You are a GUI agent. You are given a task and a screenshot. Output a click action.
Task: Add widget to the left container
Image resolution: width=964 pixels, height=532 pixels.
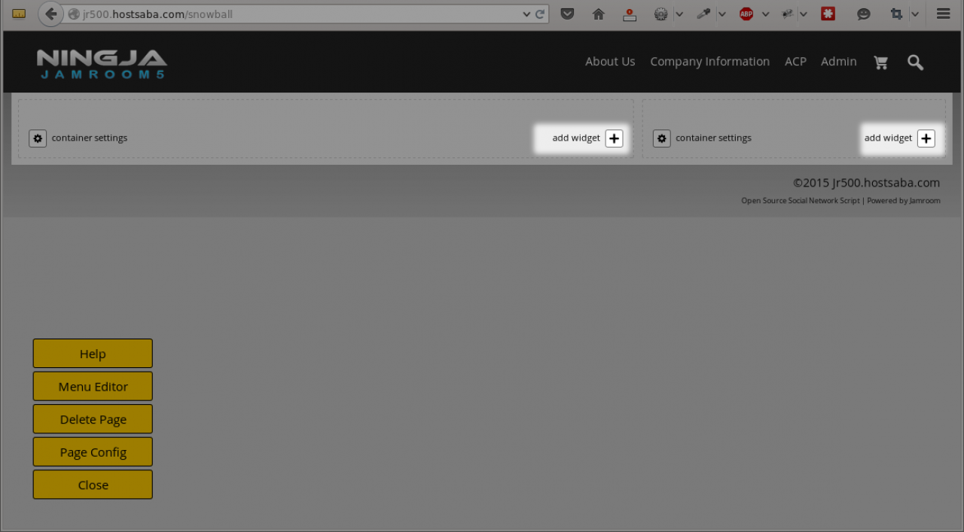pyautogui.click(x=614, y=138)
